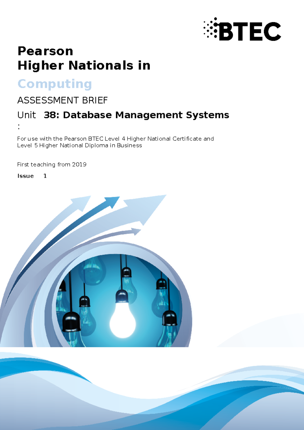
Task: Click the glowing light bulb image
Action: [123, 314]
